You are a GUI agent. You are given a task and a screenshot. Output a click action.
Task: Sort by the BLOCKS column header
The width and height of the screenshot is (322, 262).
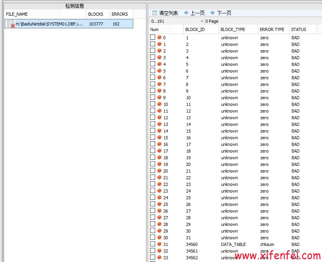coord(98,14)
